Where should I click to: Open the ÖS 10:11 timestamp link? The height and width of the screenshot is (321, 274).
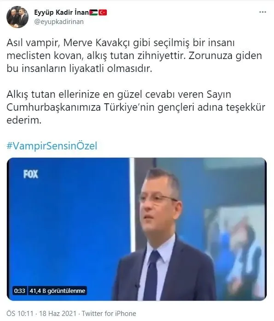[x=20, y=314]
